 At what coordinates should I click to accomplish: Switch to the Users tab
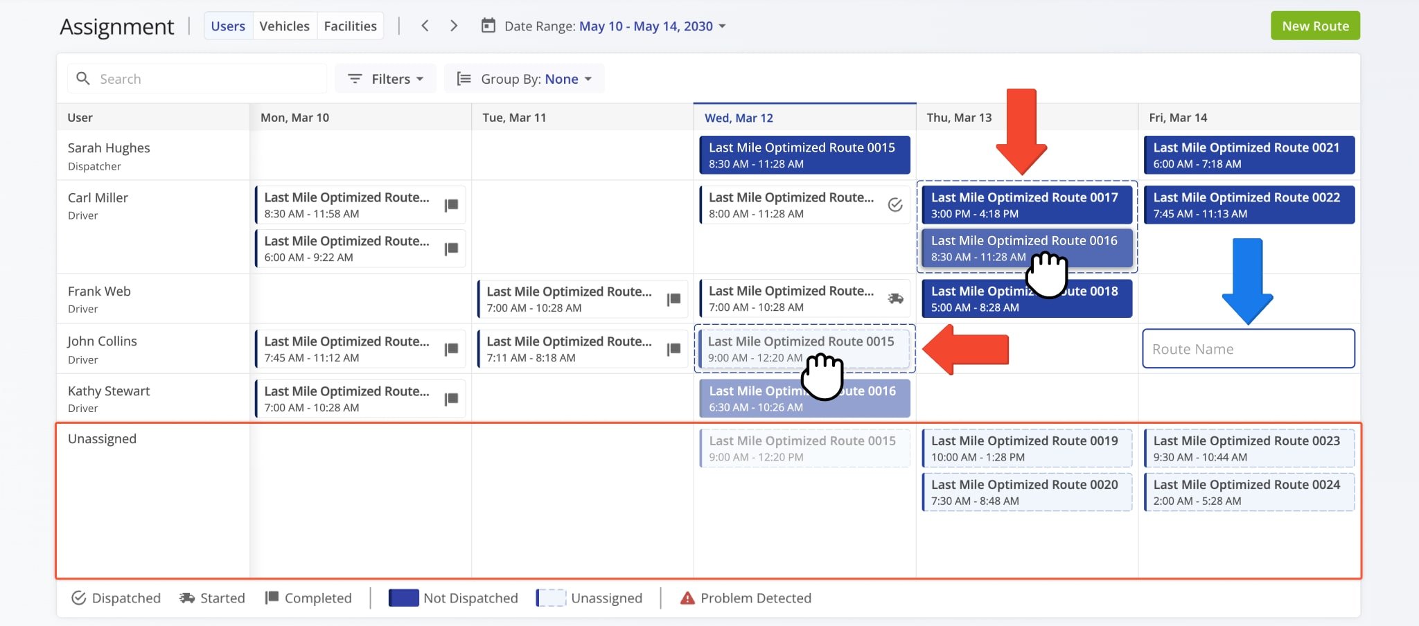point(228,26)
